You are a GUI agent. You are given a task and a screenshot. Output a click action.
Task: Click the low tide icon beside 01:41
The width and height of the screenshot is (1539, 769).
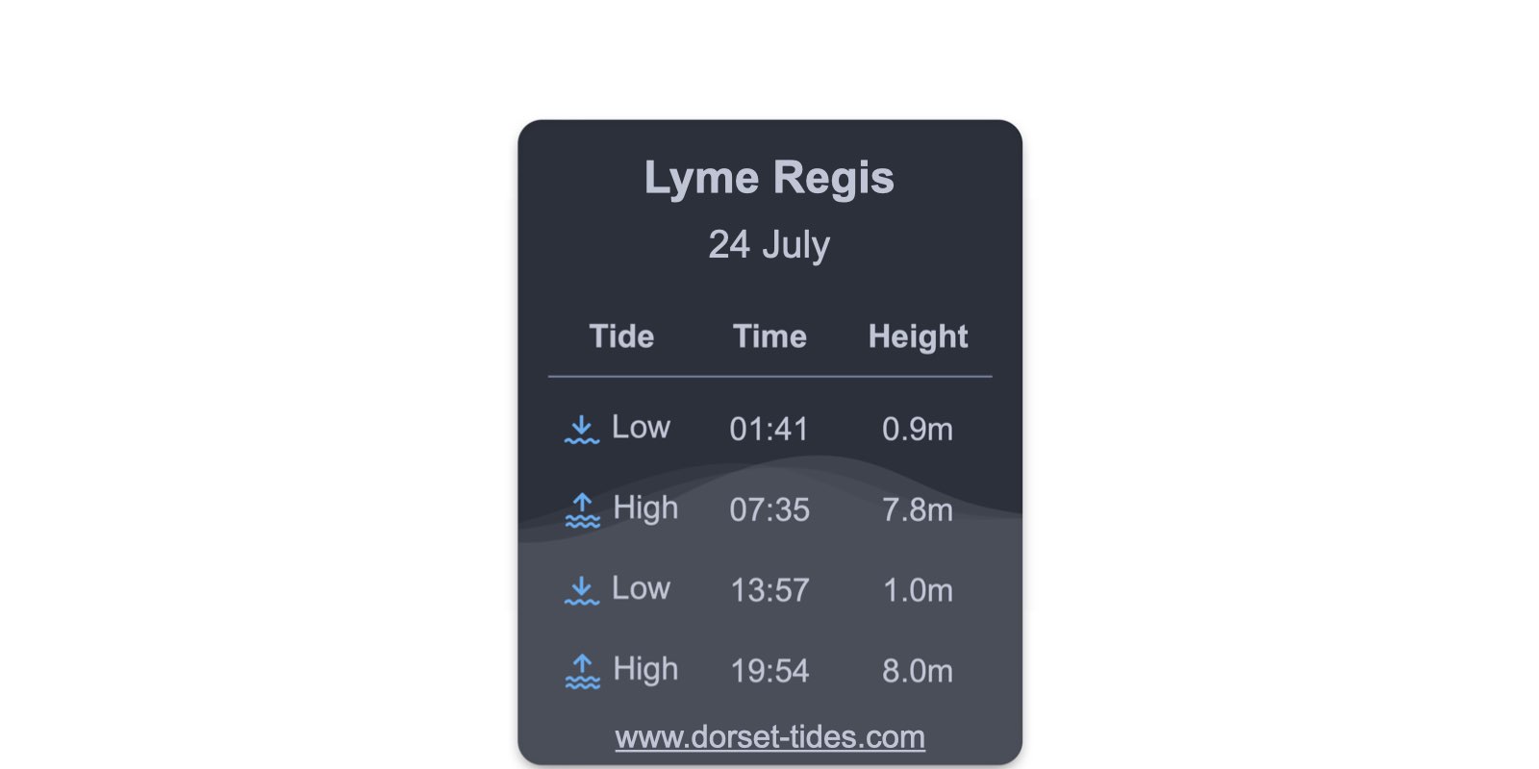(582, 430)
